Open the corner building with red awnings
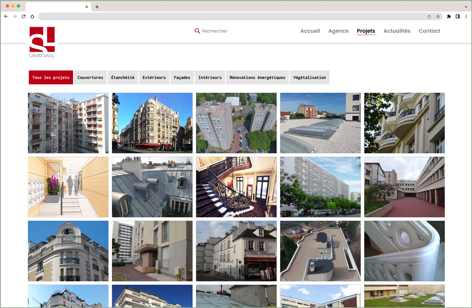This screenshot has height=308, width=472. coord(152,123)
